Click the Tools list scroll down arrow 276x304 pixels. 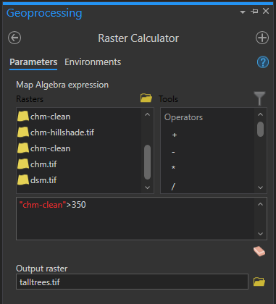click(x=260, y=187)
